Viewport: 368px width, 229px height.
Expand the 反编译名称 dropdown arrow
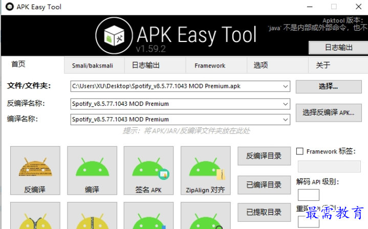point(286,104)
